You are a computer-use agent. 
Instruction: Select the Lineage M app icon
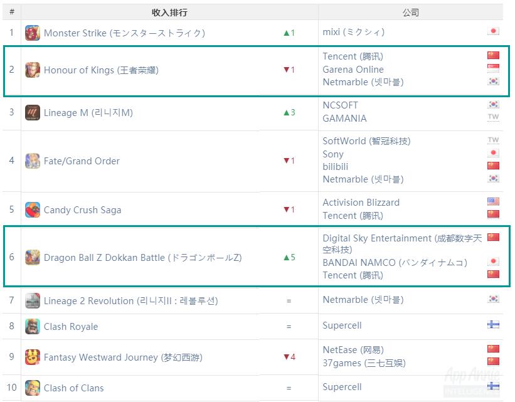33,113
